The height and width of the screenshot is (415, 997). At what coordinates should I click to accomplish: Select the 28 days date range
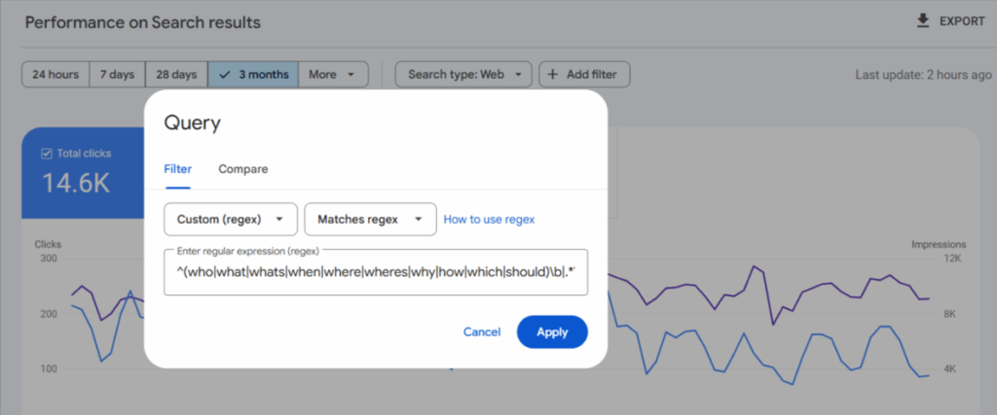[176, 74]
